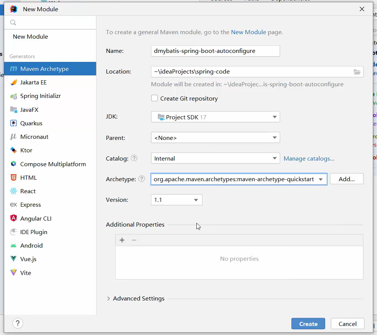Click the Module will be created in text
Screen dimensions: 377x335
click(247, 84)
